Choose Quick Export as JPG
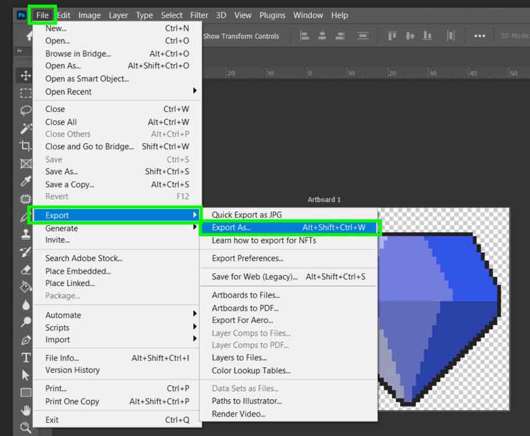The image size is (530, 436). pyautogui.click(x=289, y=215)
